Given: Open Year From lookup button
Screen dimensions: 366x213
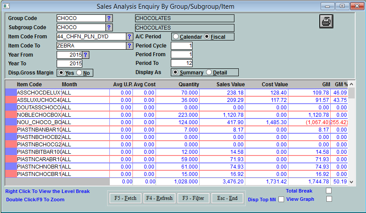Looking at the screenshot, I should pos(86,55).
